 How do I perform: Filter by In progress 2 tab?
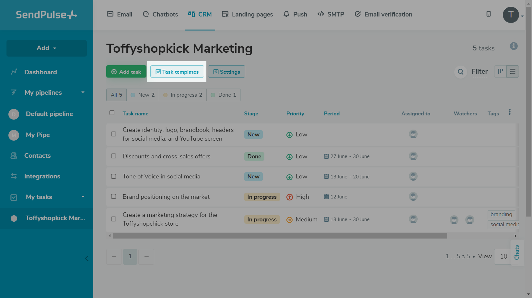coord(183,95)
